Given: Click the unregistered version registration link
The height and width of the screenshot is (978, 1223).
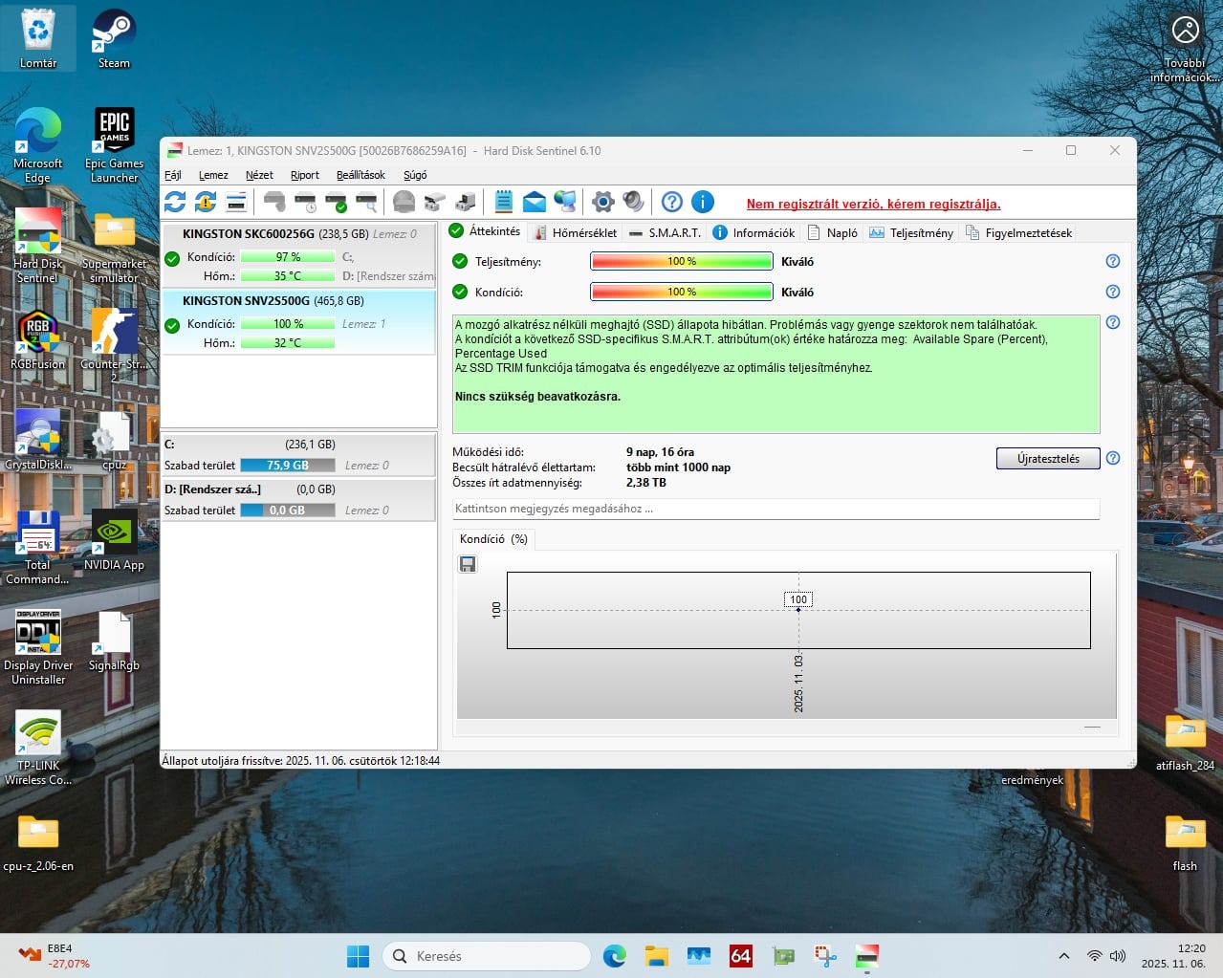Looking at the screenshot, I should [x=874, y=204].
